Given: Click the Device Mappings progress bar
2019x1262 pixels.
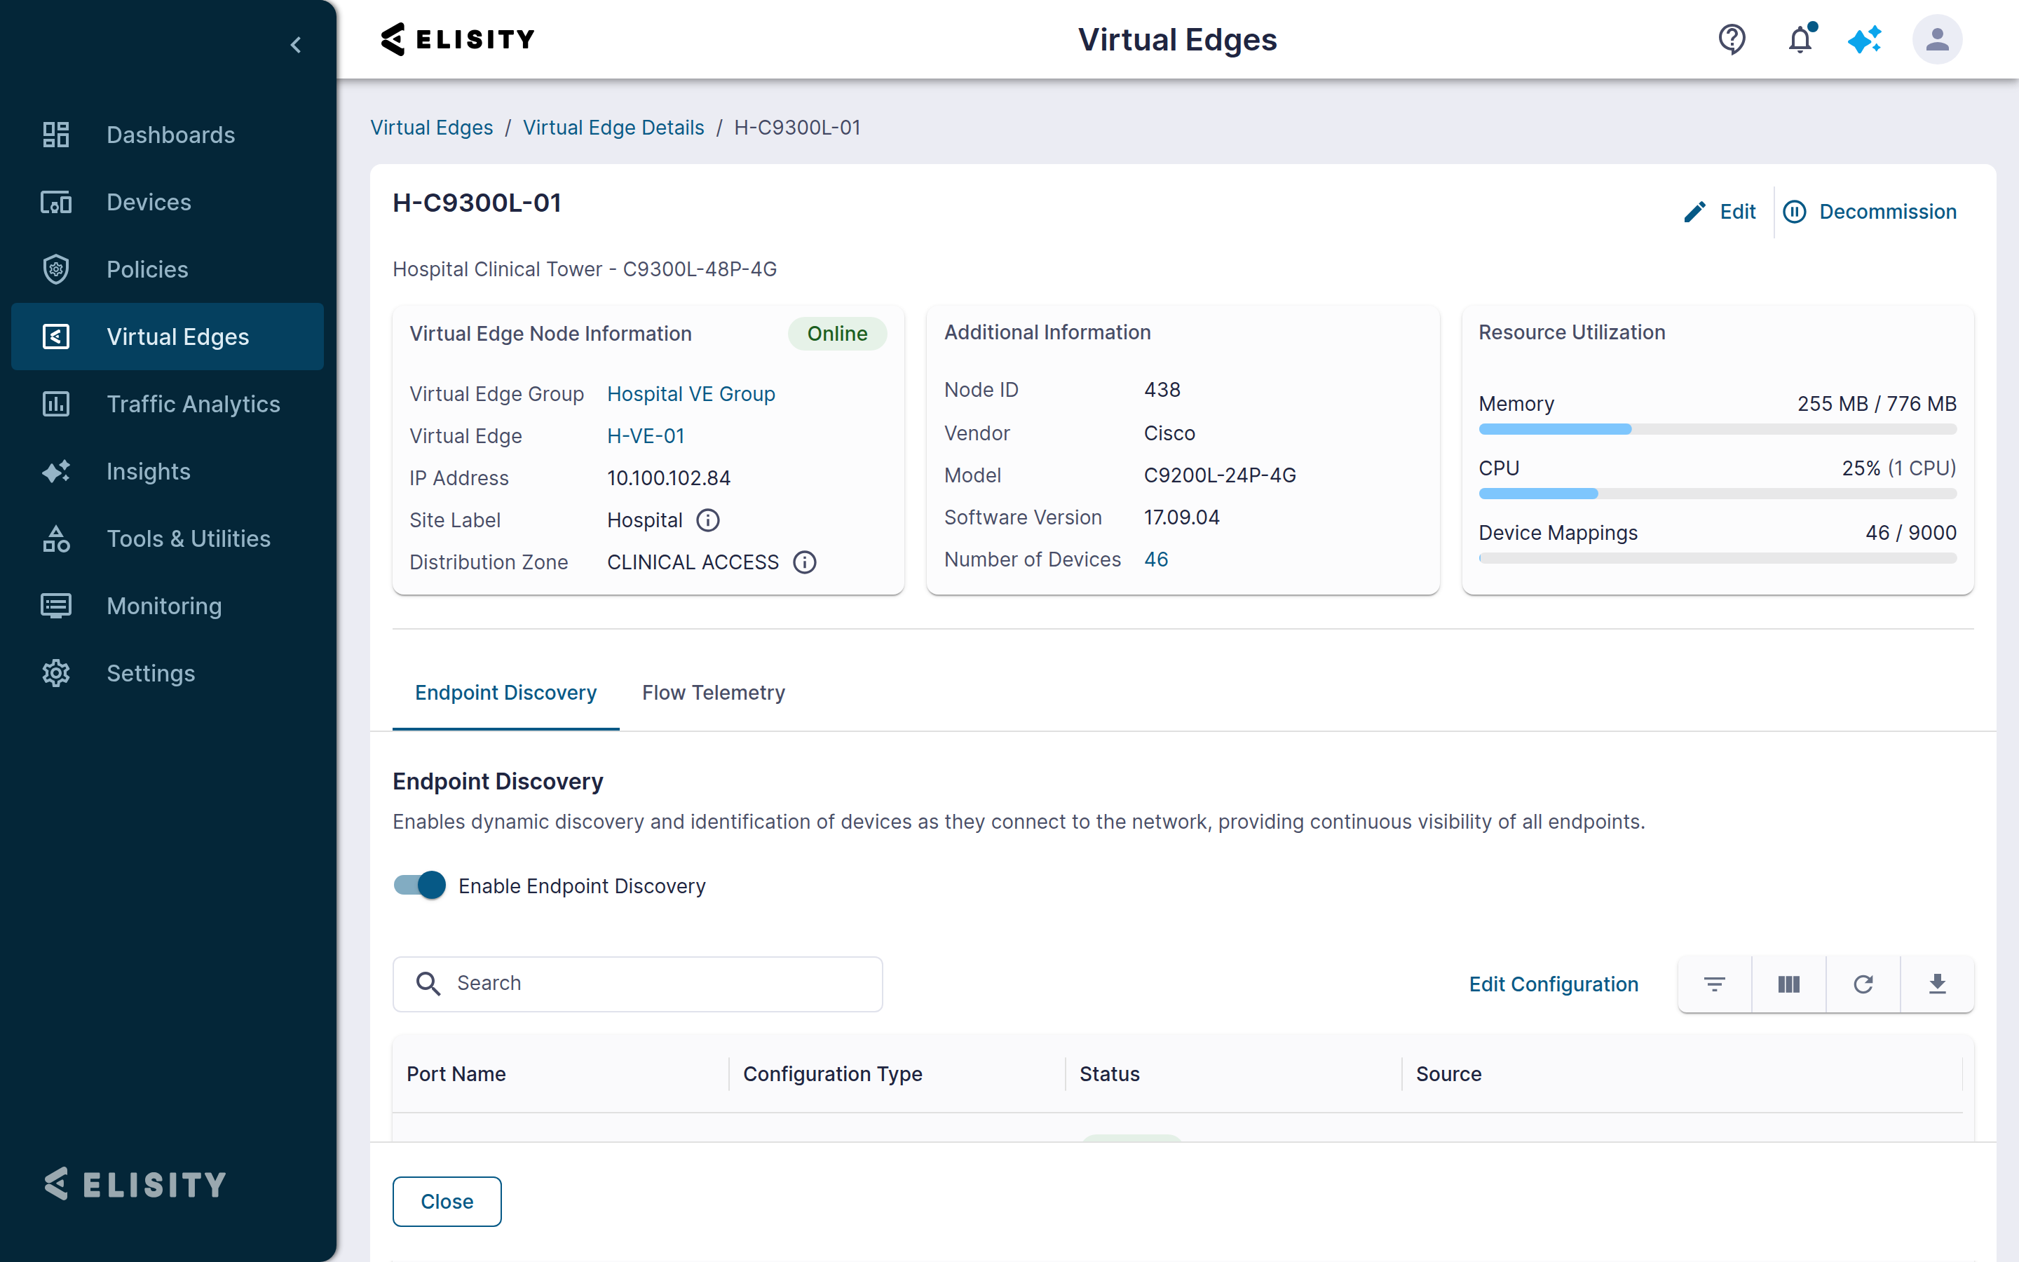Looking at the screenshot, I should (x=1717, y=557).
